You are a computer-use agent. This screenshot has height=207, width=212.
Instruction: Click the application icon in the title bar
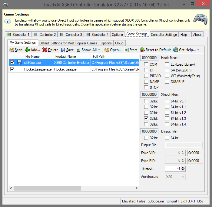pyautogui.click(x=5, y=5)
